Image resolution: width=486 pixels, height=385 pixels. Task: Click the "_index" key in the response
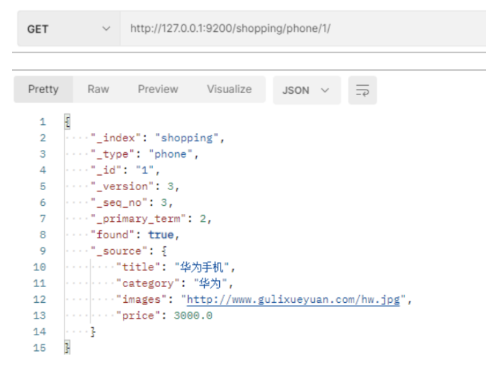pyautogui.click(x=116, y=138)
